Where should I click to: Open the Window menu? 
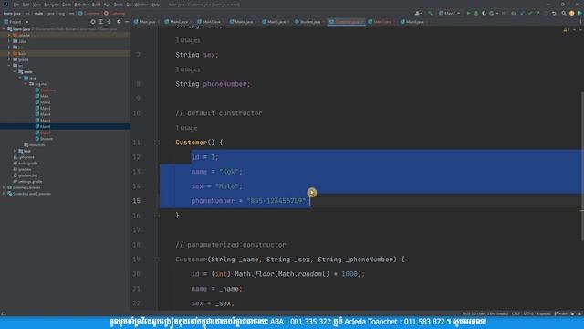pos(141,5)
